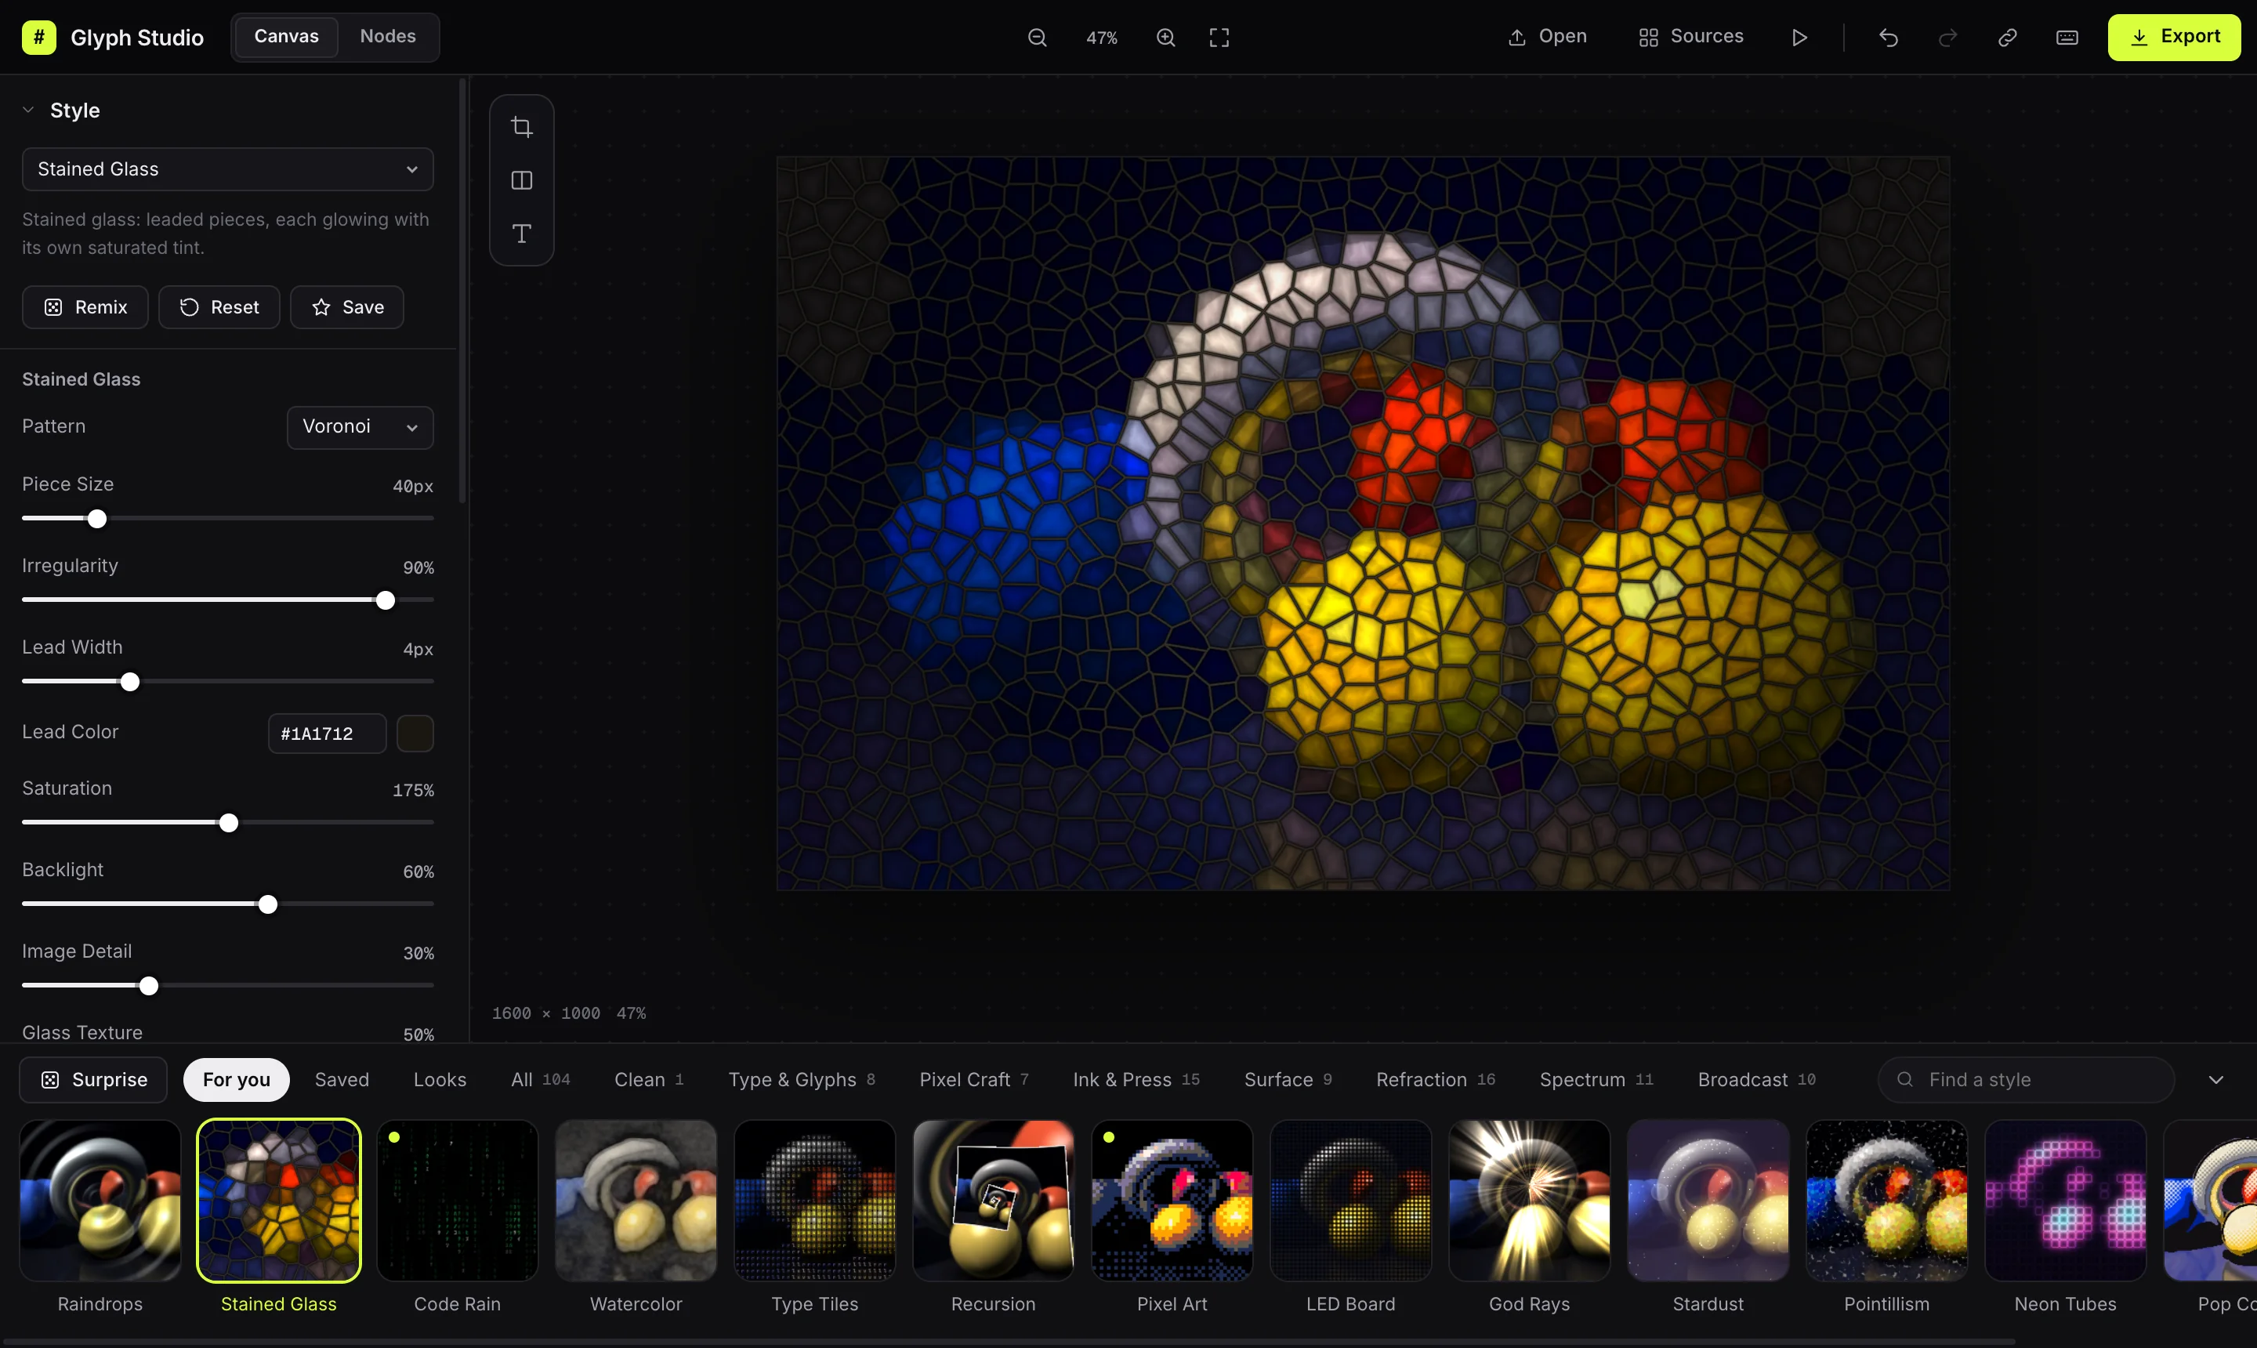2257x1348 pixels.
Task: Select the Text tool
Action: click(521, 234)
